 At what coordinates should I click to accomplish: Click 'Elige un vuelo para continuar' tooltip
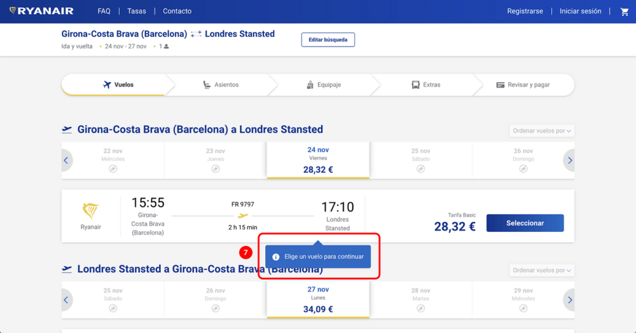(318, 257)
